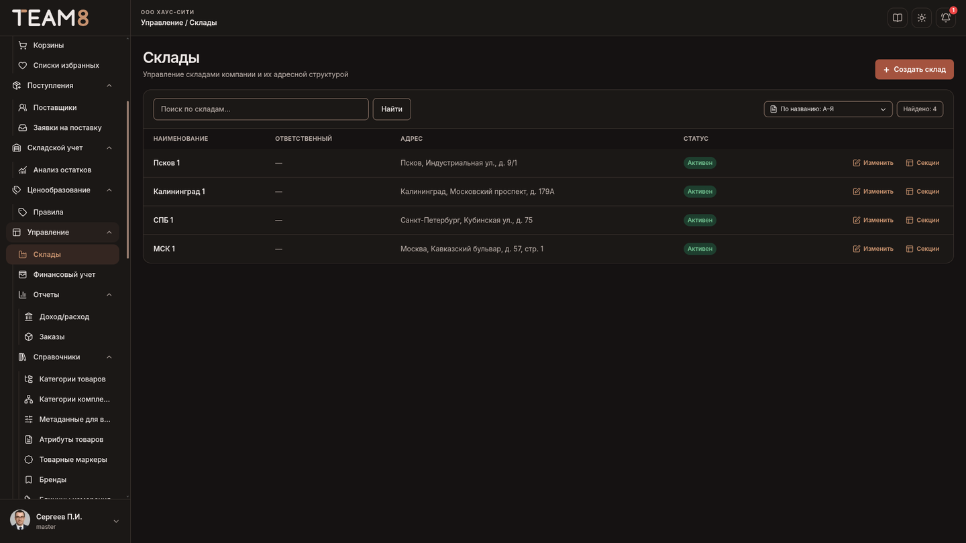Open the По названию: А–Я sort dropdown
Viewport: 966px width, 543px height.
[828, 109]
